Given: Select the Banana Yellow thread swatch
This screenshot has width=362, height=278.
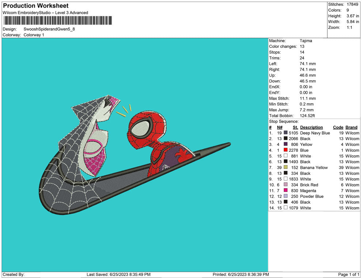Looking at the screenshot, I should 286,168.
